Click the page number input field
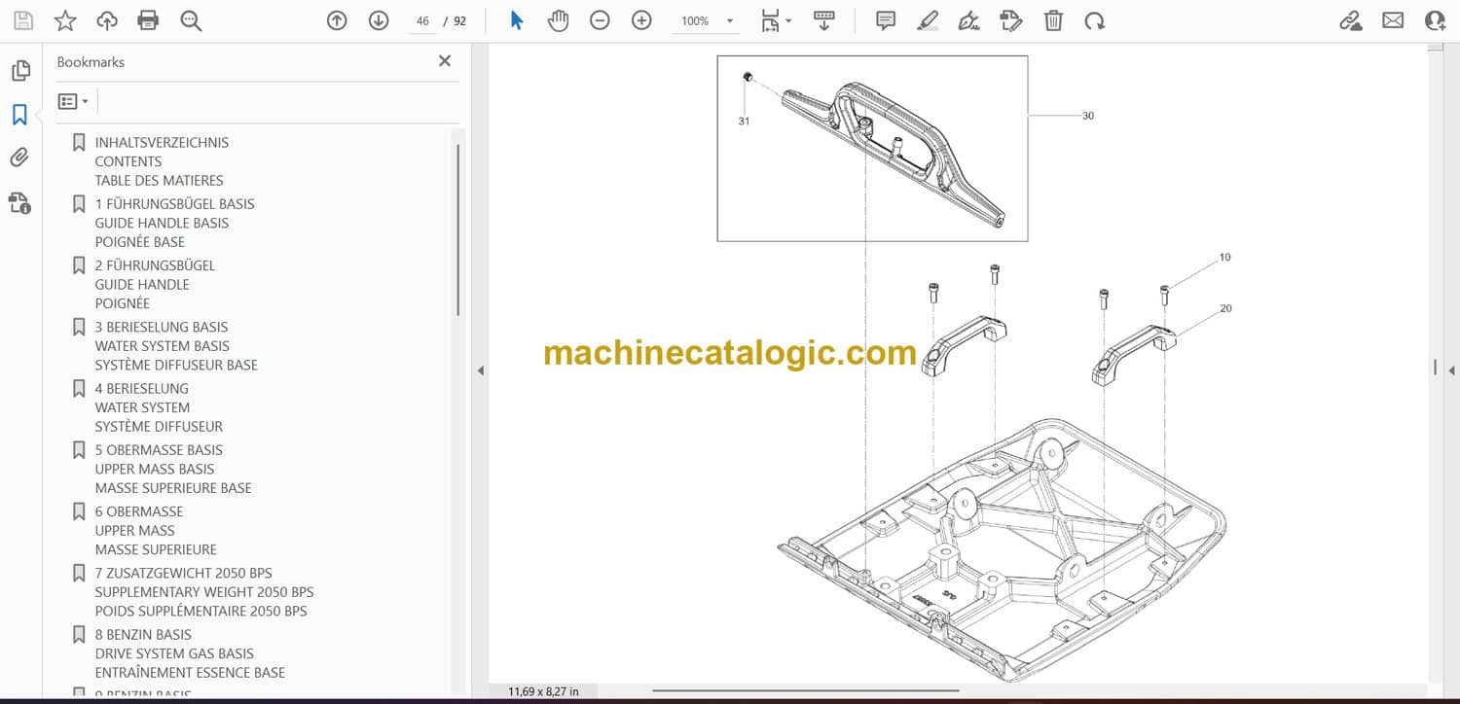 click(422, 21)
